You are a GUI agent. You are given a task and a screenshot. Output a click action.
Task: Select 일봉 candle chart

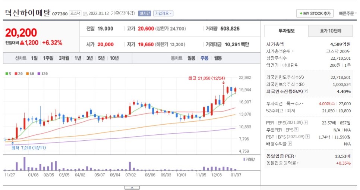[191, 58]
